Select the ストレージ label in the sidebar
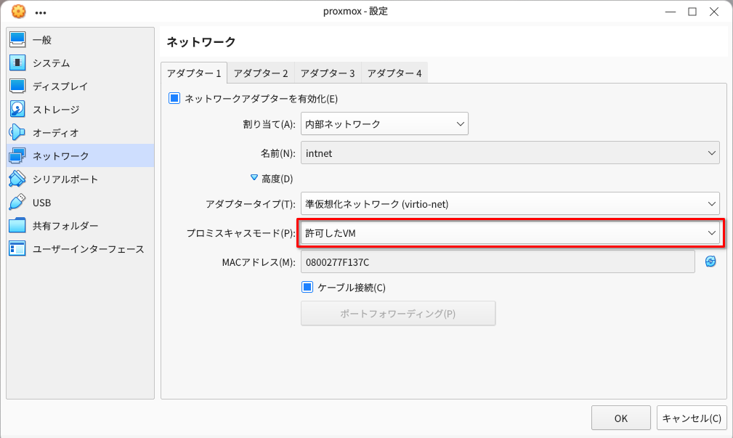This screenshot has width=733, height=438. [56, 110]
